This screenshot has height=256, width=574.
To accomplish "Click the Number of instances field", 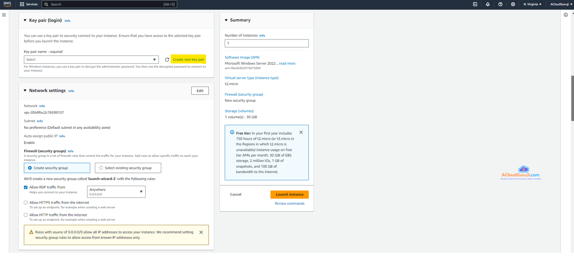I will tap(267, 43).
